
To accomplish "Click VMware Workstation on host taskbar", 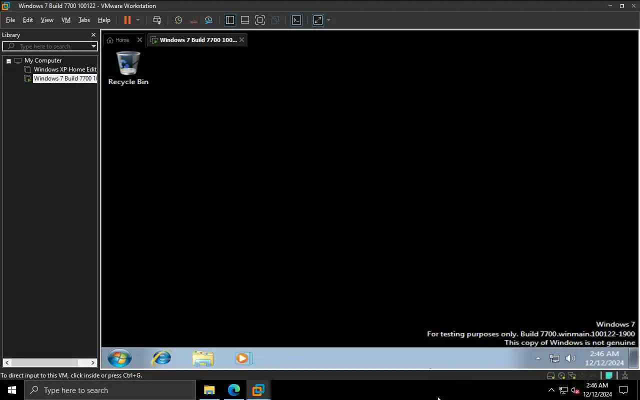I will point(258,390).
